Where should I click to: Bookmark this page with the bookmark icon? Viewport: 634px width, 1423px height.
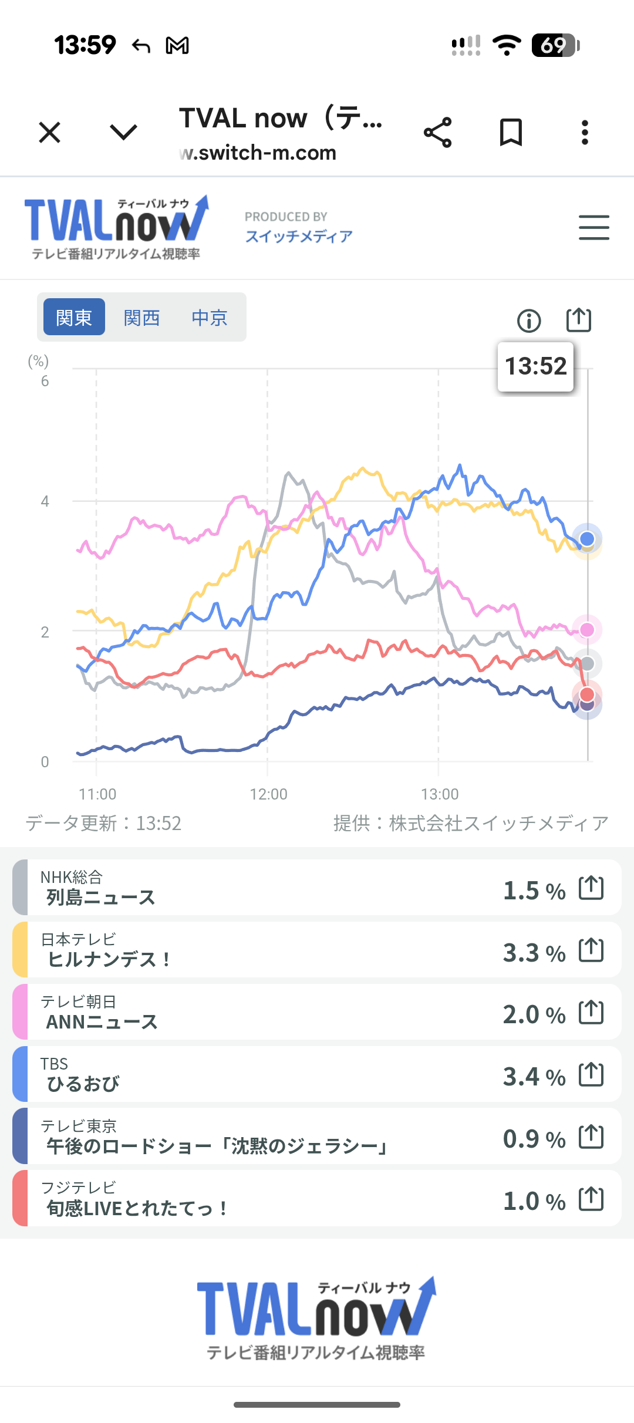[511, 132]
